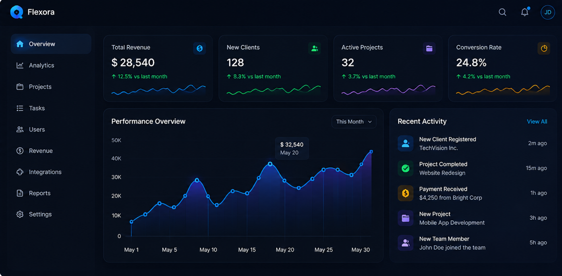This screenshot has height=276, width=562.
Task: Open Analytics from the sidebar
Action: click(51, 65)
